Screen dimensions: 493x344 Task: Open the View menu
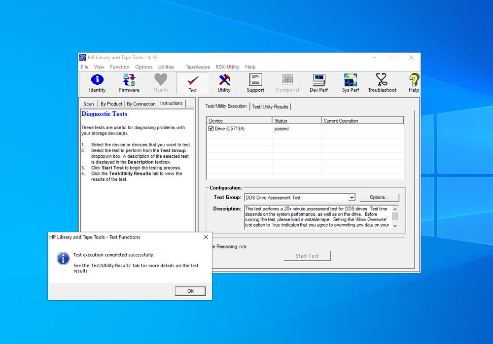(x=99, y=67)
